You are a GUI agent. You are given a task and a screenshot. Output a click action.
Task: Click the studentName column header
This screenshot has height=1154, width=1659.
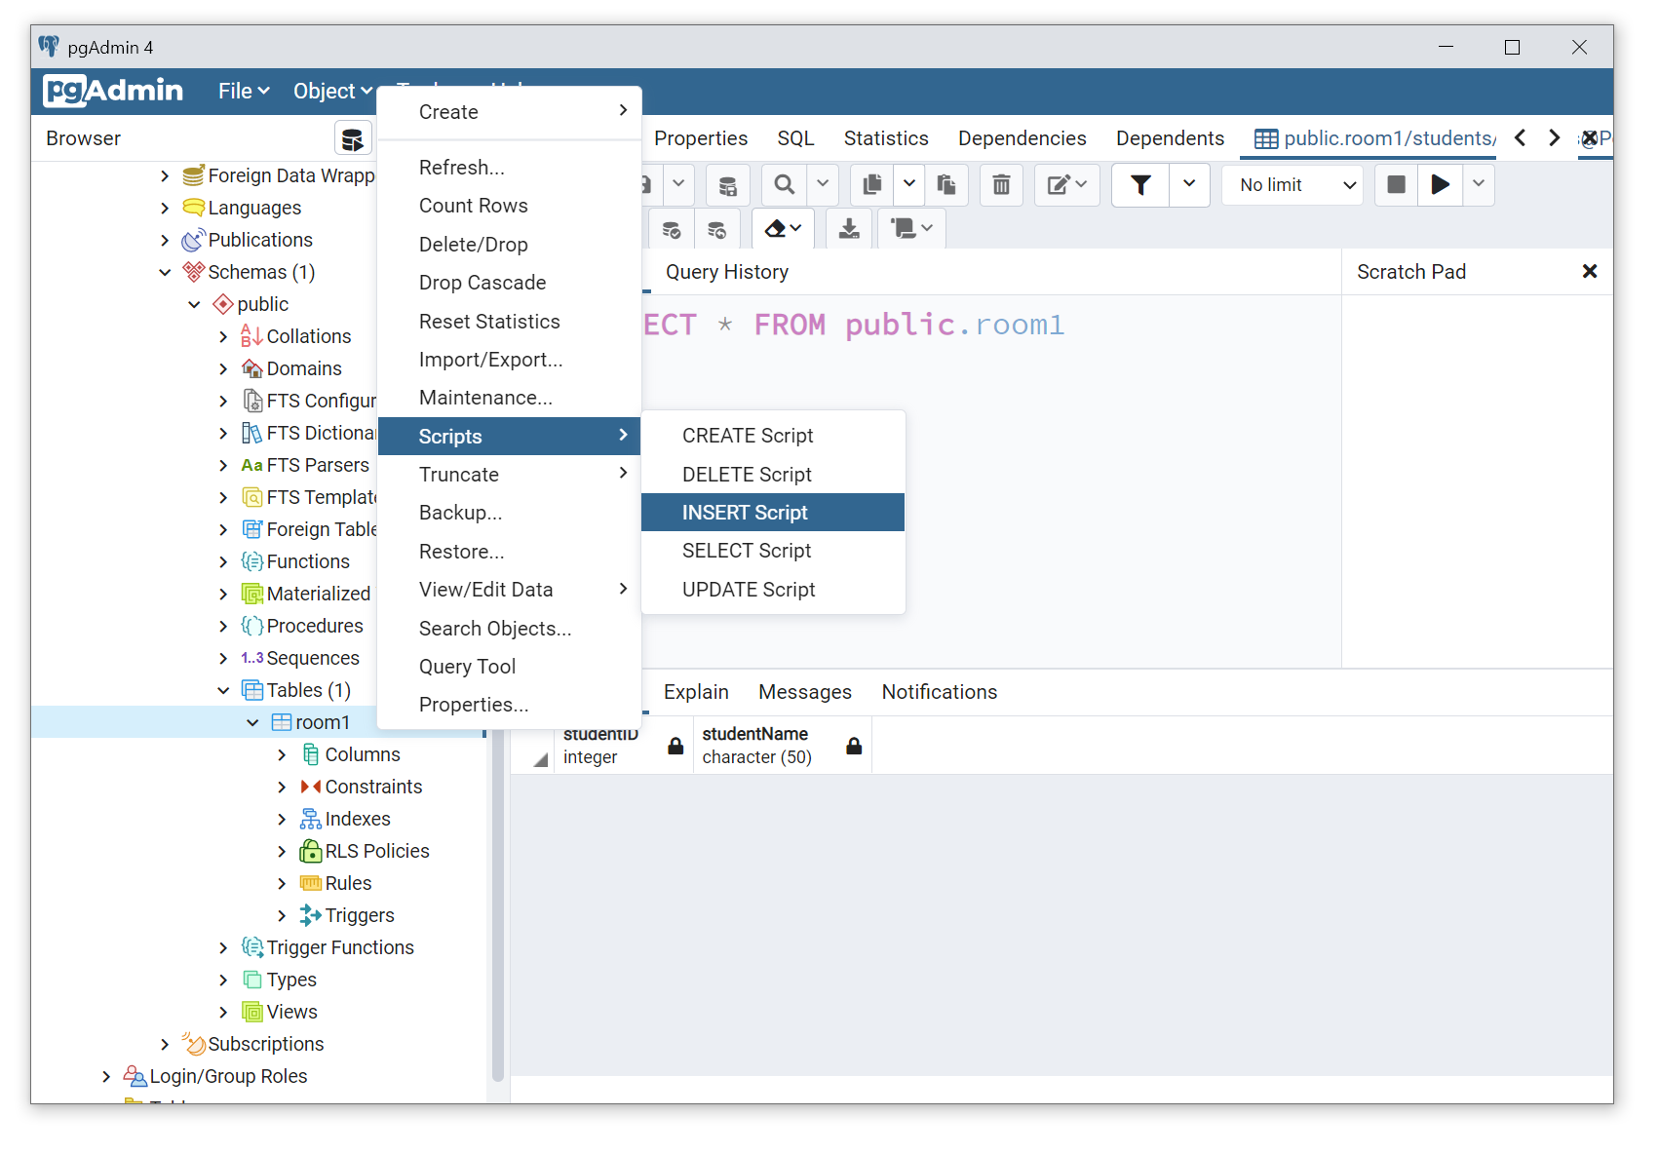[782, 746]
